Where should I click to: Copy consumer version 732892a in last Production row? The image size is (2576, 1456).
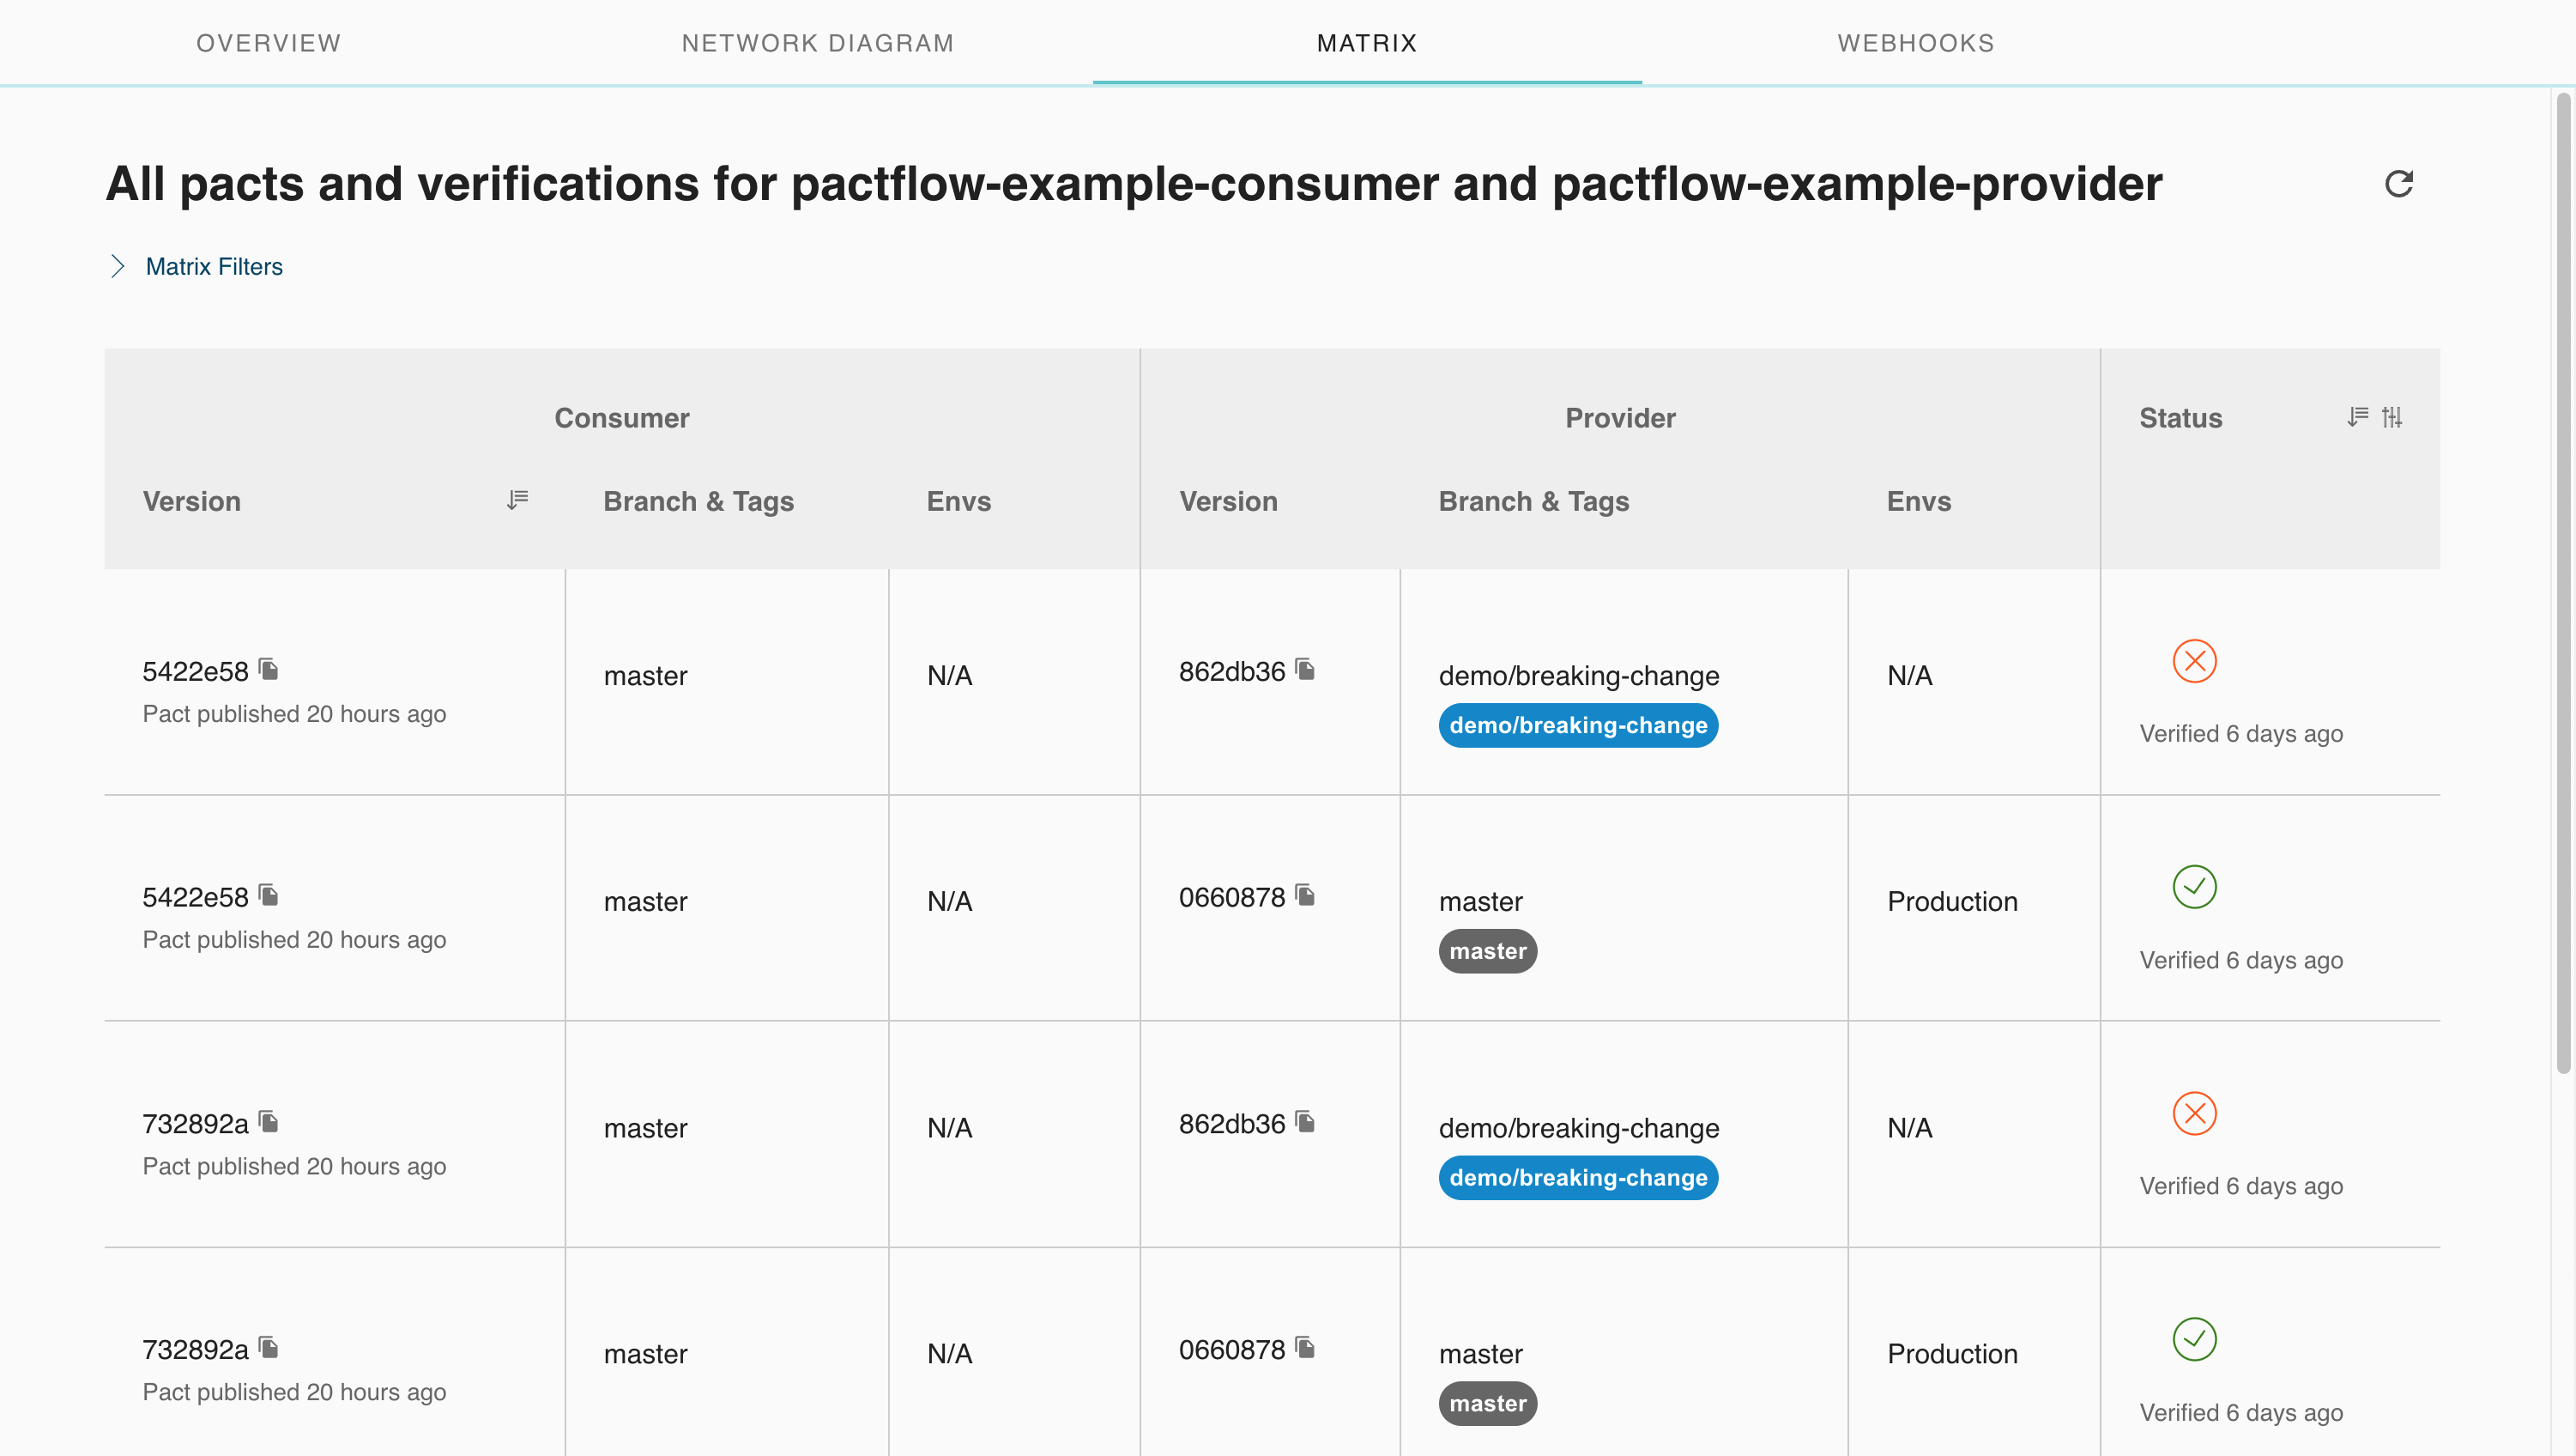tap(268, 1347)
